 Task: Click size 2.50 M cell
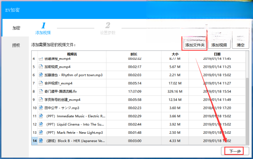(x=175, y=132)
